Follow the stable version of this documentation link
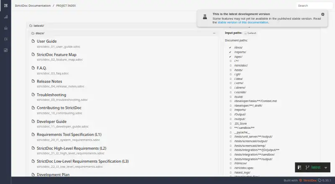 [243, 23]
